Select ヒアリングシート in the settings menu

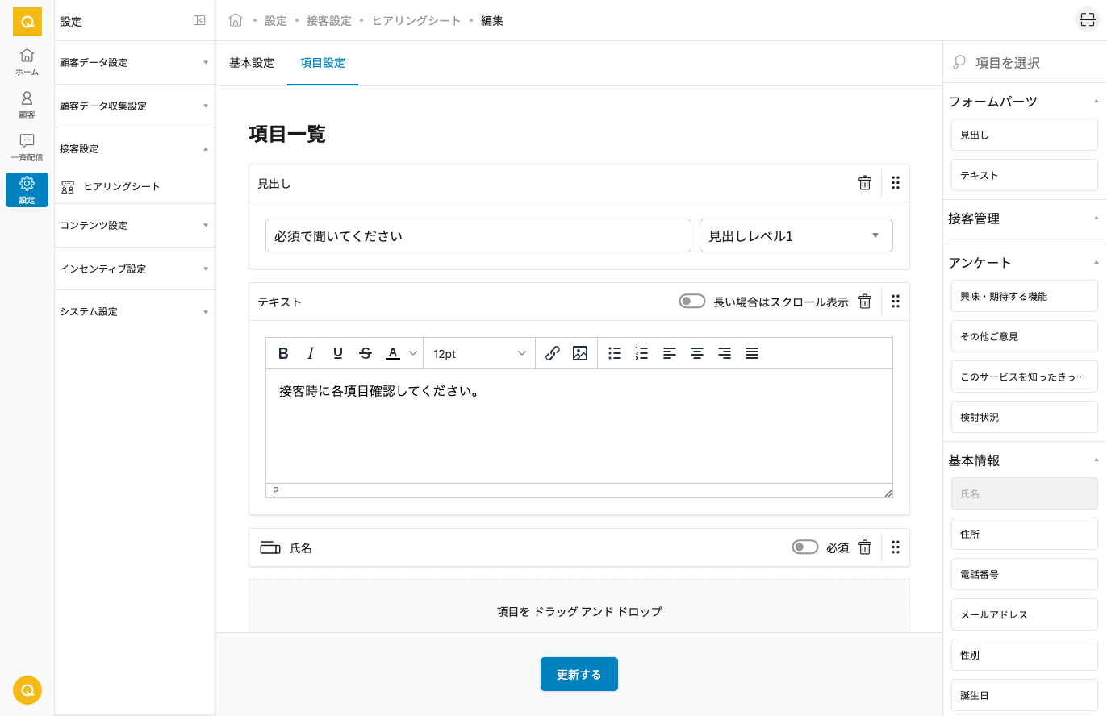[122, 187]
